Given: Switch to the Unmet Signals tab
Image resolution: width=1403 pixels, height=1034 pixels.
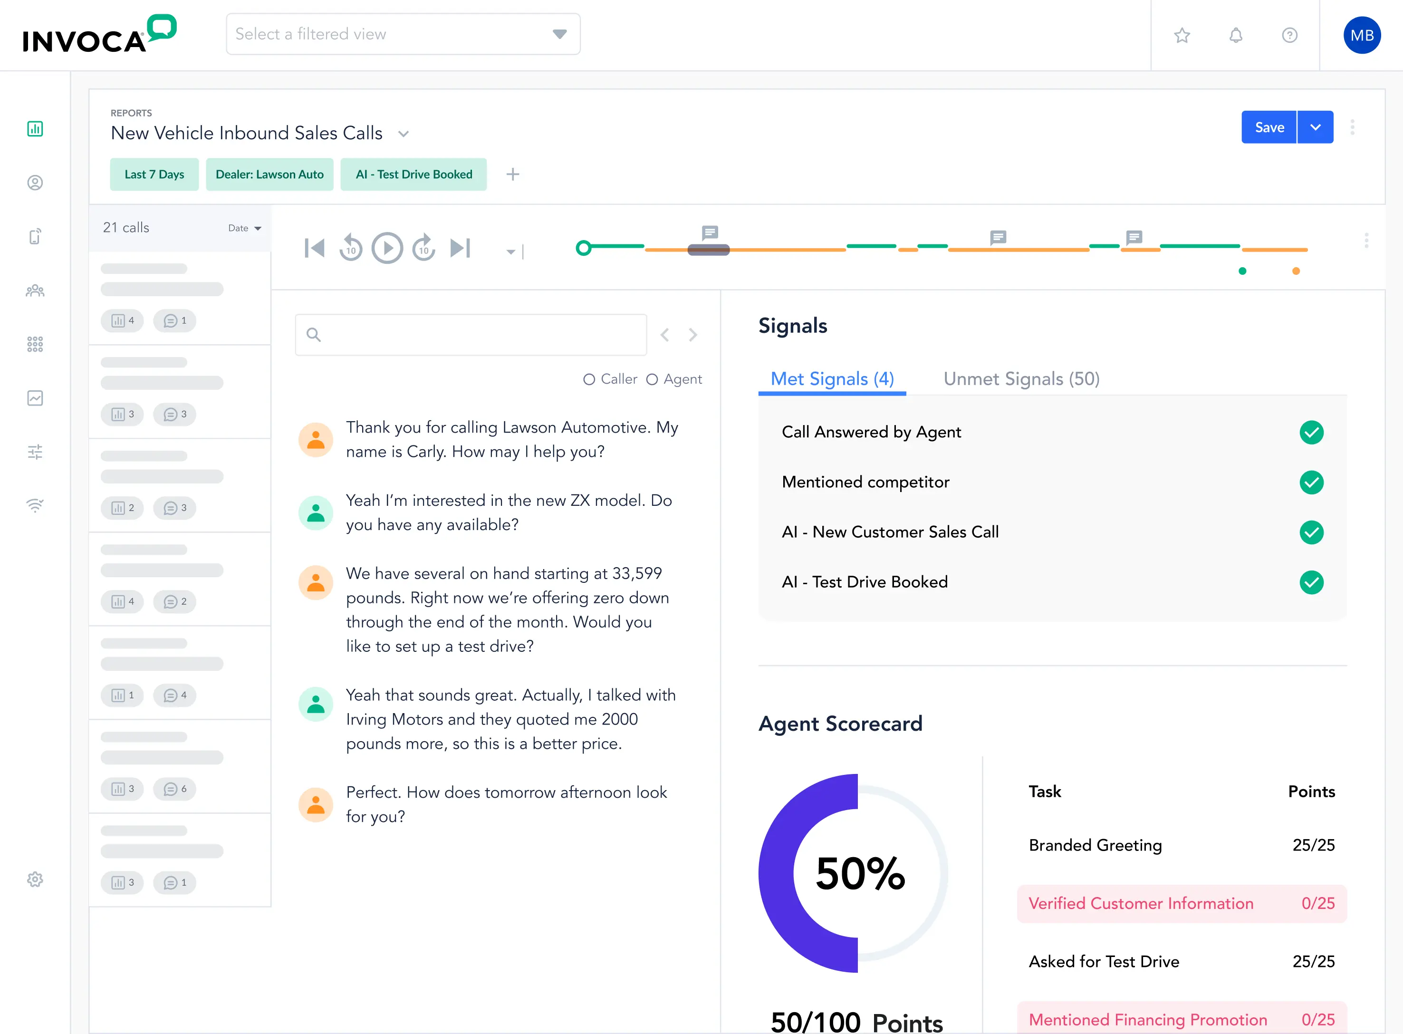Looking at the screenshot, I should 1021,379.
